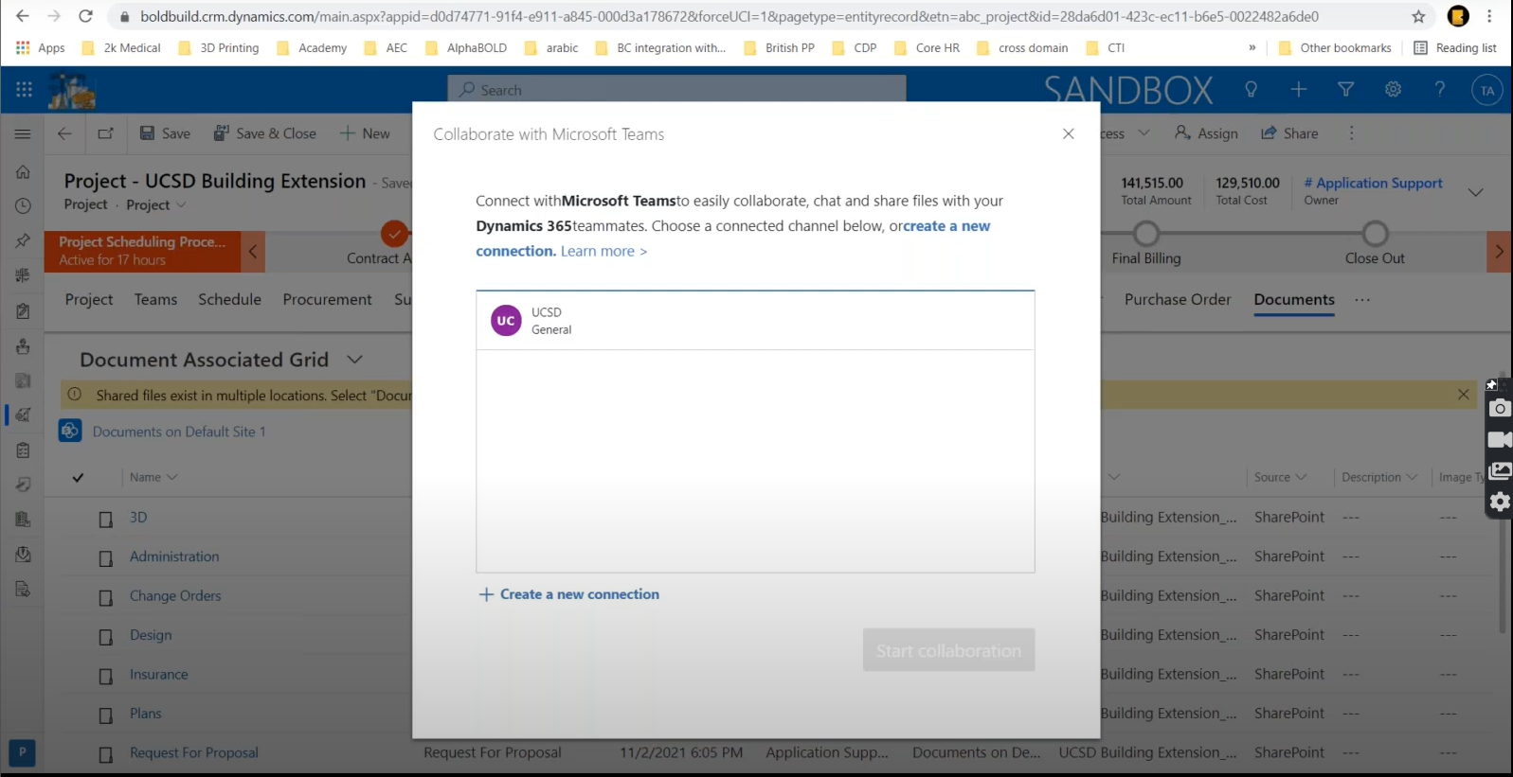Open the Dynamics app launcher waffle icon

click(x=24, y=90)
